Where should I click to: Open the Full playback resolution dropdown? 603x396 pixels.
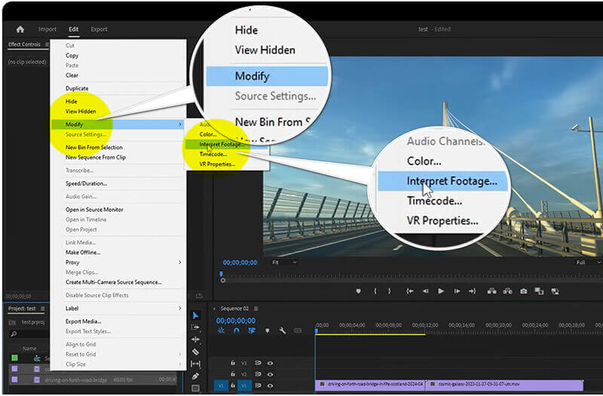tap(588, 262)
